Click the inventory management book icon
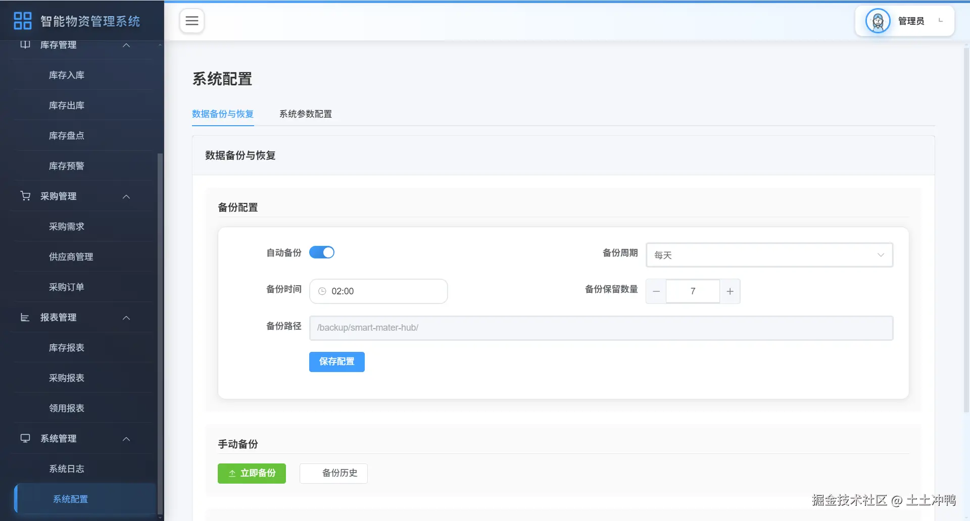 coord(25,44)
